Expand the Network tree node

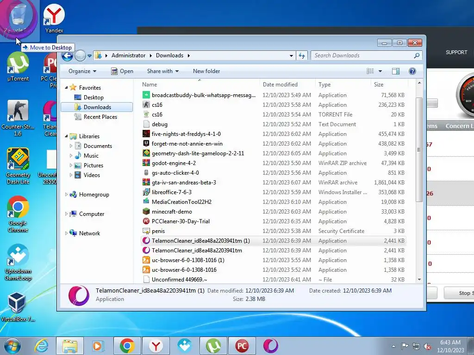coord(67,233)
